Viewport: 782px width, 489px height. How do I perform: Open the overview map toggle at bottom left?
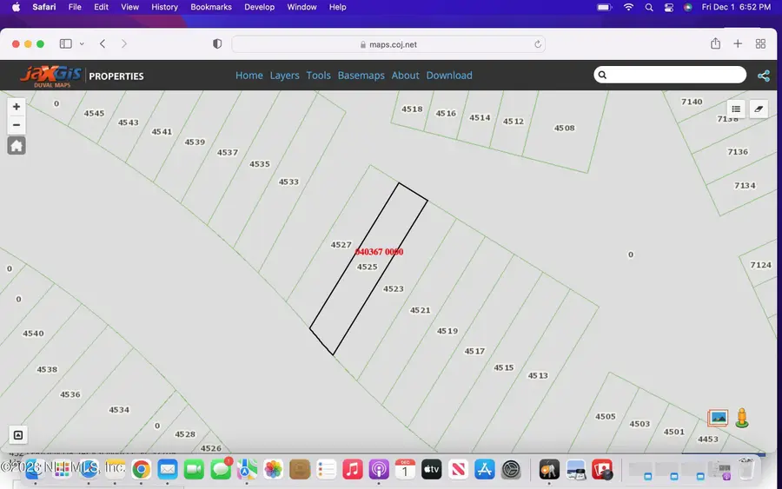[18, 435]
